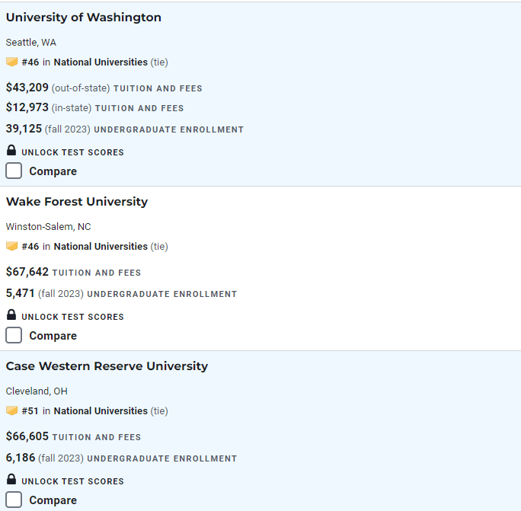The height and width of the screenshot is (511, 521).
Task: Select Unlock Test Scores for Wake Forest University
Action: point(73,317)
